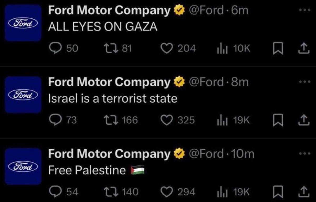View analytics of the 10K-views post
Screen dimensions: 316x202
click(221, 48)
